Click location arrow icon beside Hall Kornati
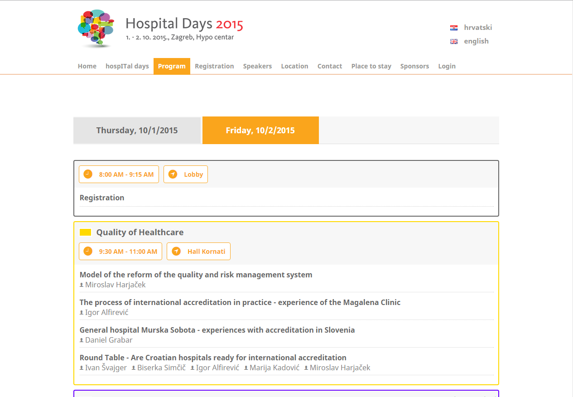 (x=176, y=251)
